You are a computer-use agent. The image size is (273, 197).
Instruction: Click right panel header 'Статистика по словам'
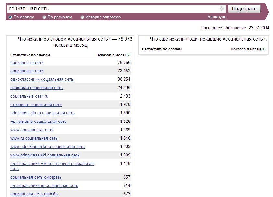point(162,49)
